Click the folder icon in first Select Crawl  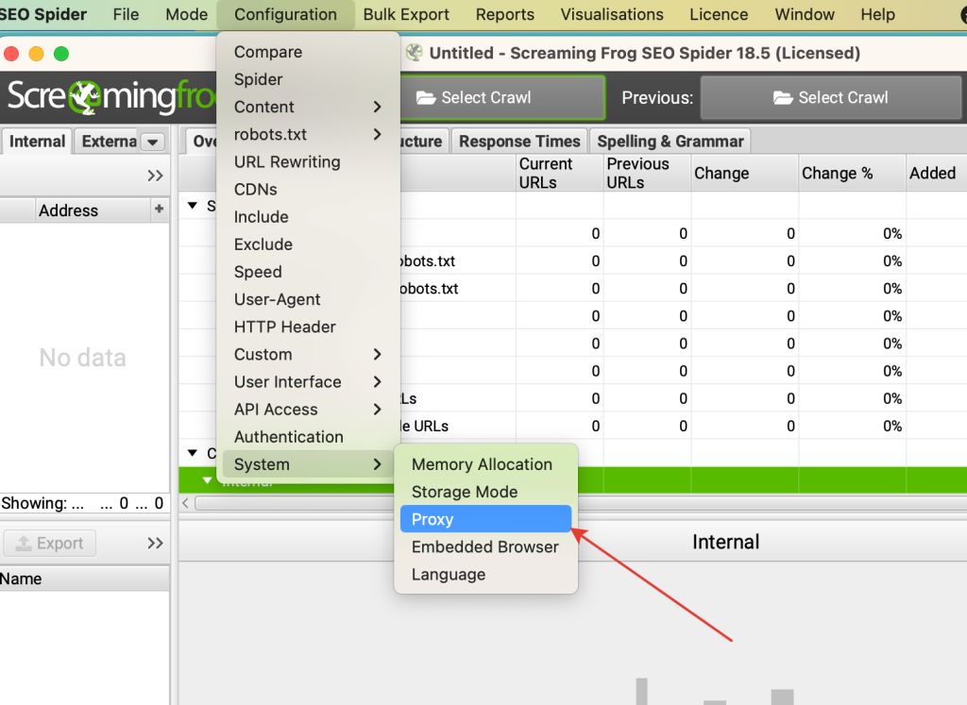(x=425, y=97)
